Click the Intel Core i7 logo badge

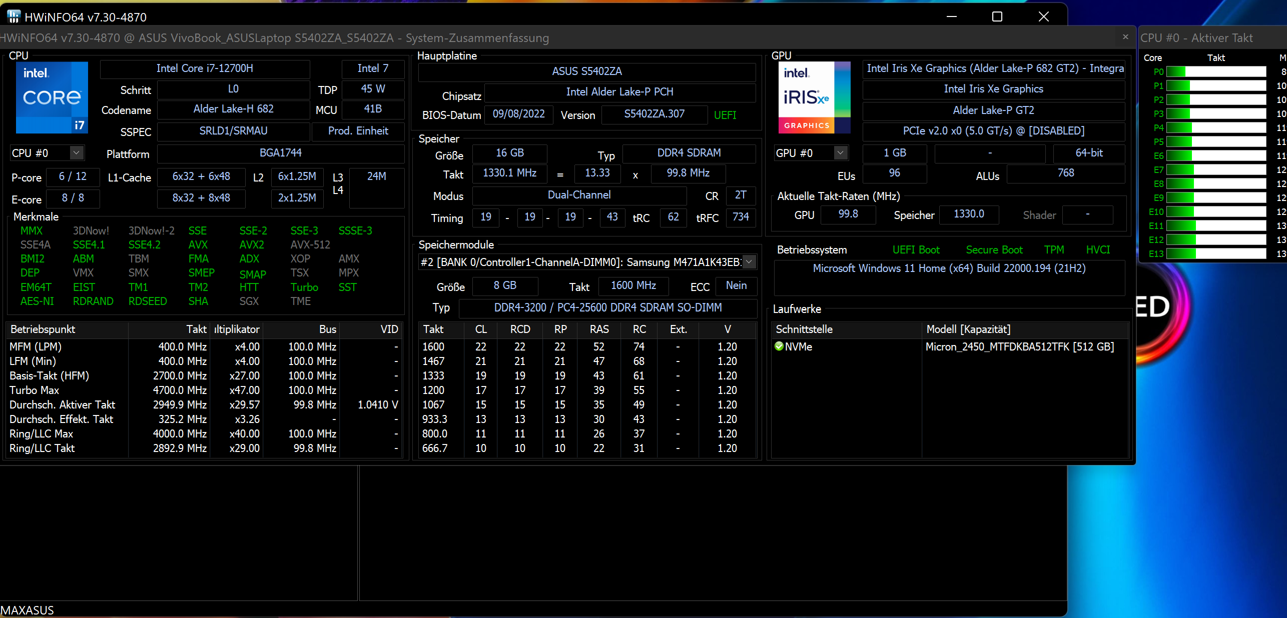(52, 97)
